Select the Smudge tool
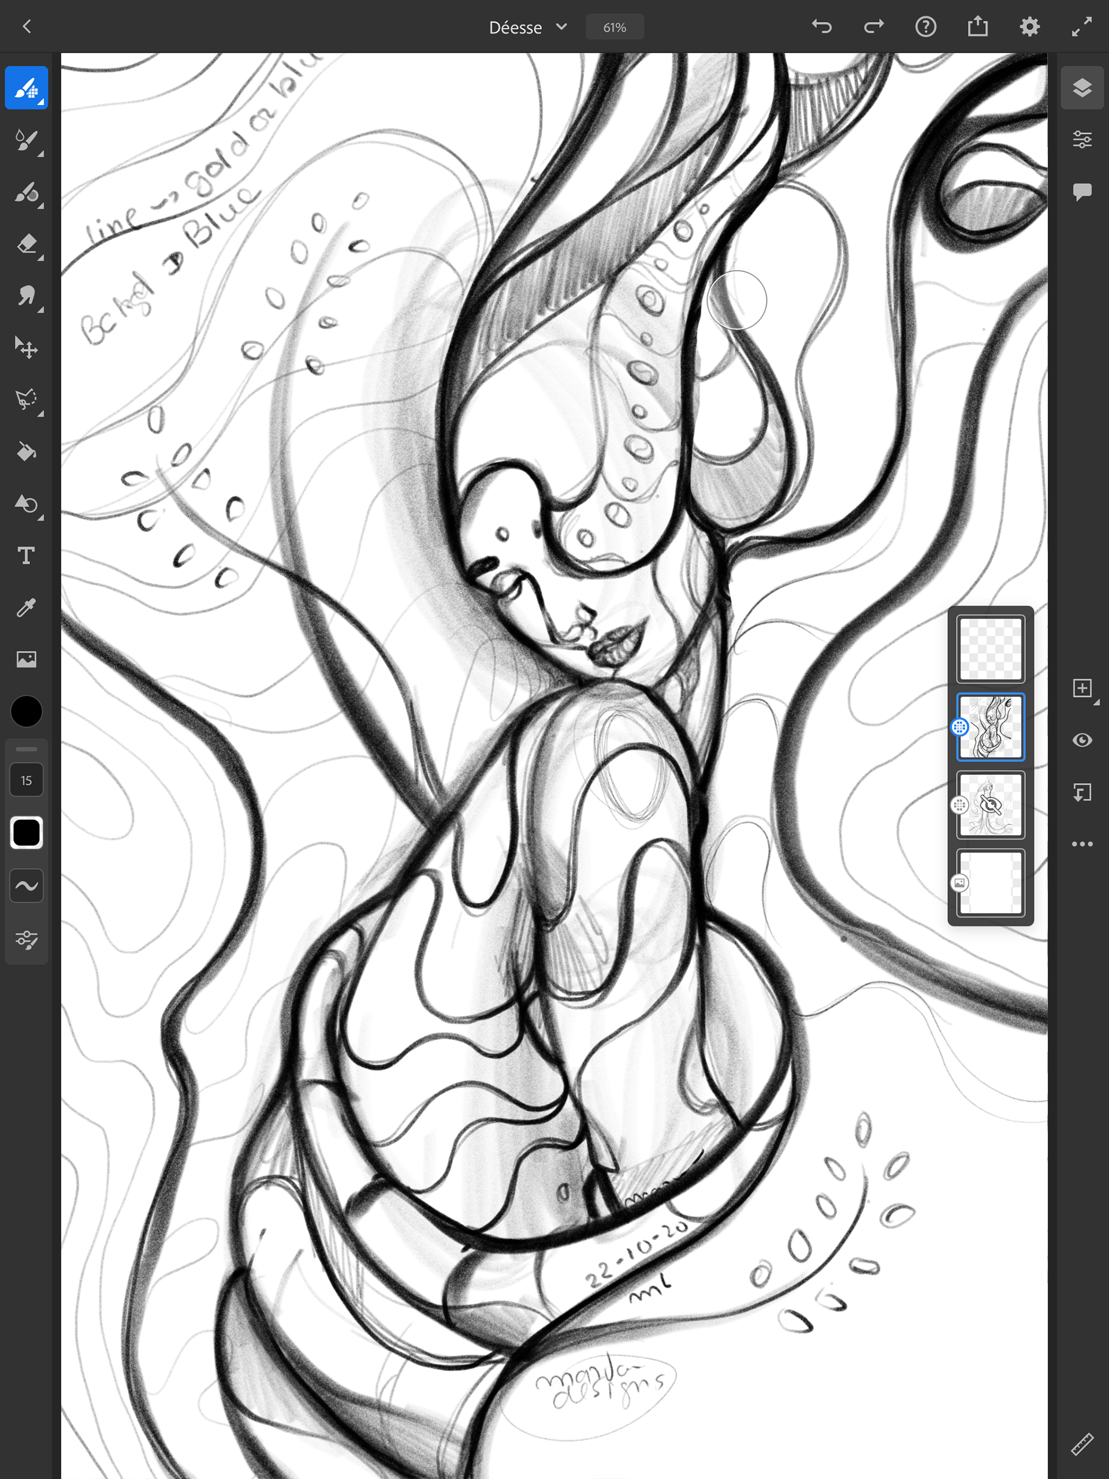Screen dimensions: 1109x1479 coord(26,296)
